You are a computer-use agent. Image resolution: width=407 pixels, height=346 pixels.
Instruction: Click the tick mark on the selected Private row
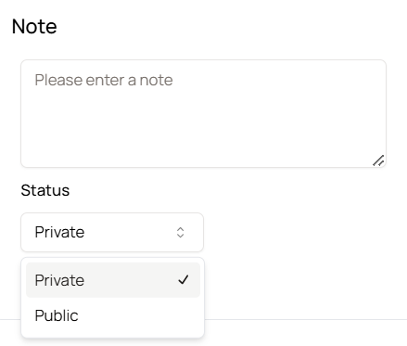coord(184,280)
